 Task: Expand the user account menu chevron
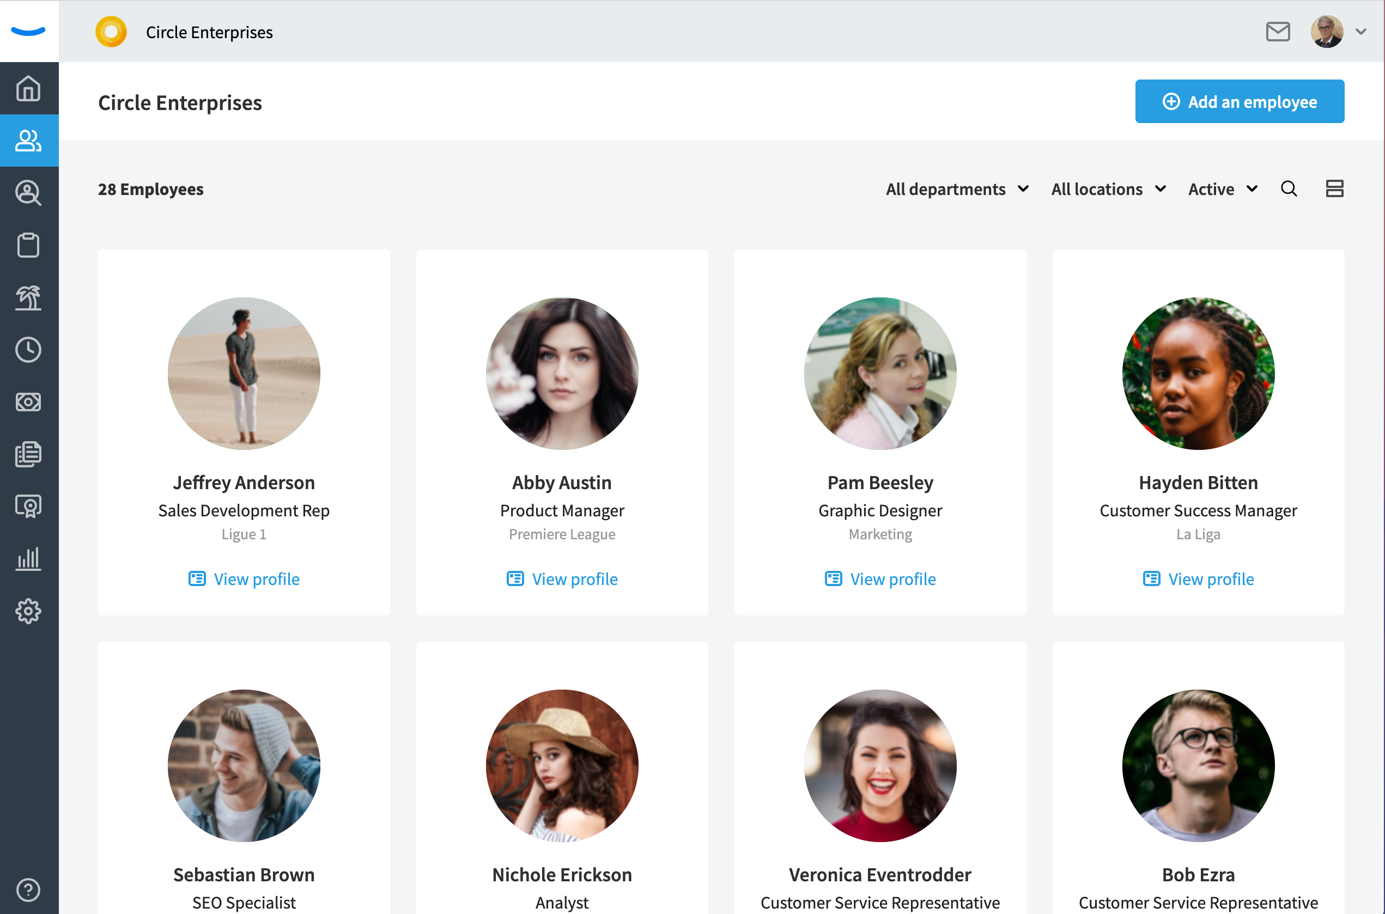point(1360,32)
